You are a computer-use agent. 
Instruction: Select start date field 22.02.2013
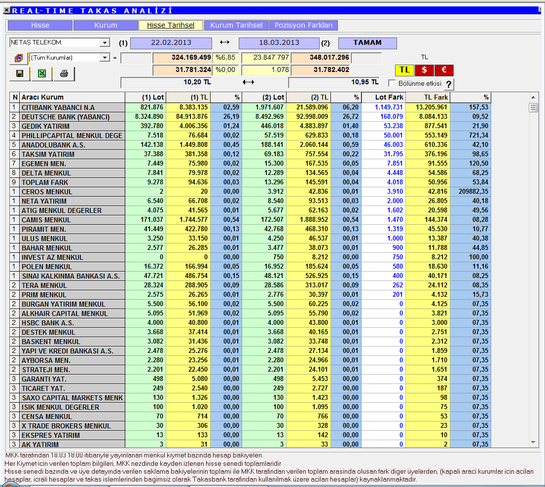171,43
